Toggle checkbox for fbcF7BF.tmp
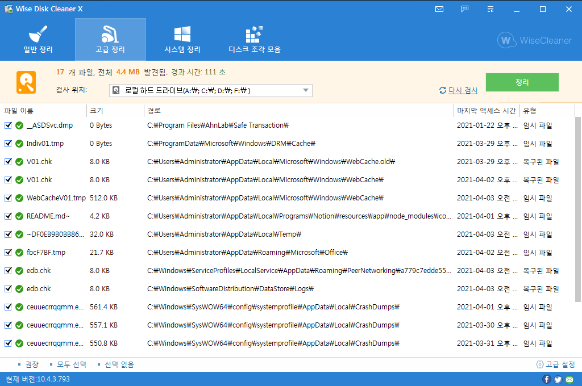The height and width of the screenshot is (386, 582). pyautogui.click(x=8, y=253)
